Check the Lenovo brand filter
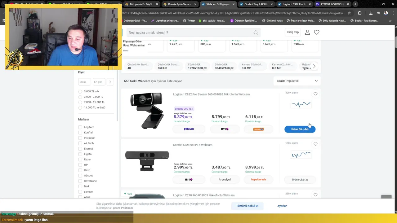397x223 pixels. [80, 192]
